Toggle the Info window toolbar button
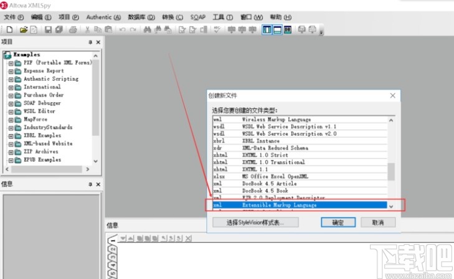Viewport: 454px width, 279px height. pyautogui.click(x=277, y=29)
